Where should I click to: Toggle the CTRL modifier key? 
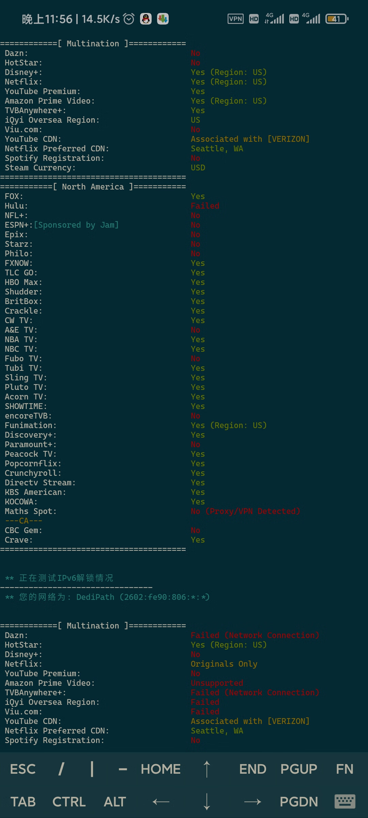69,802
